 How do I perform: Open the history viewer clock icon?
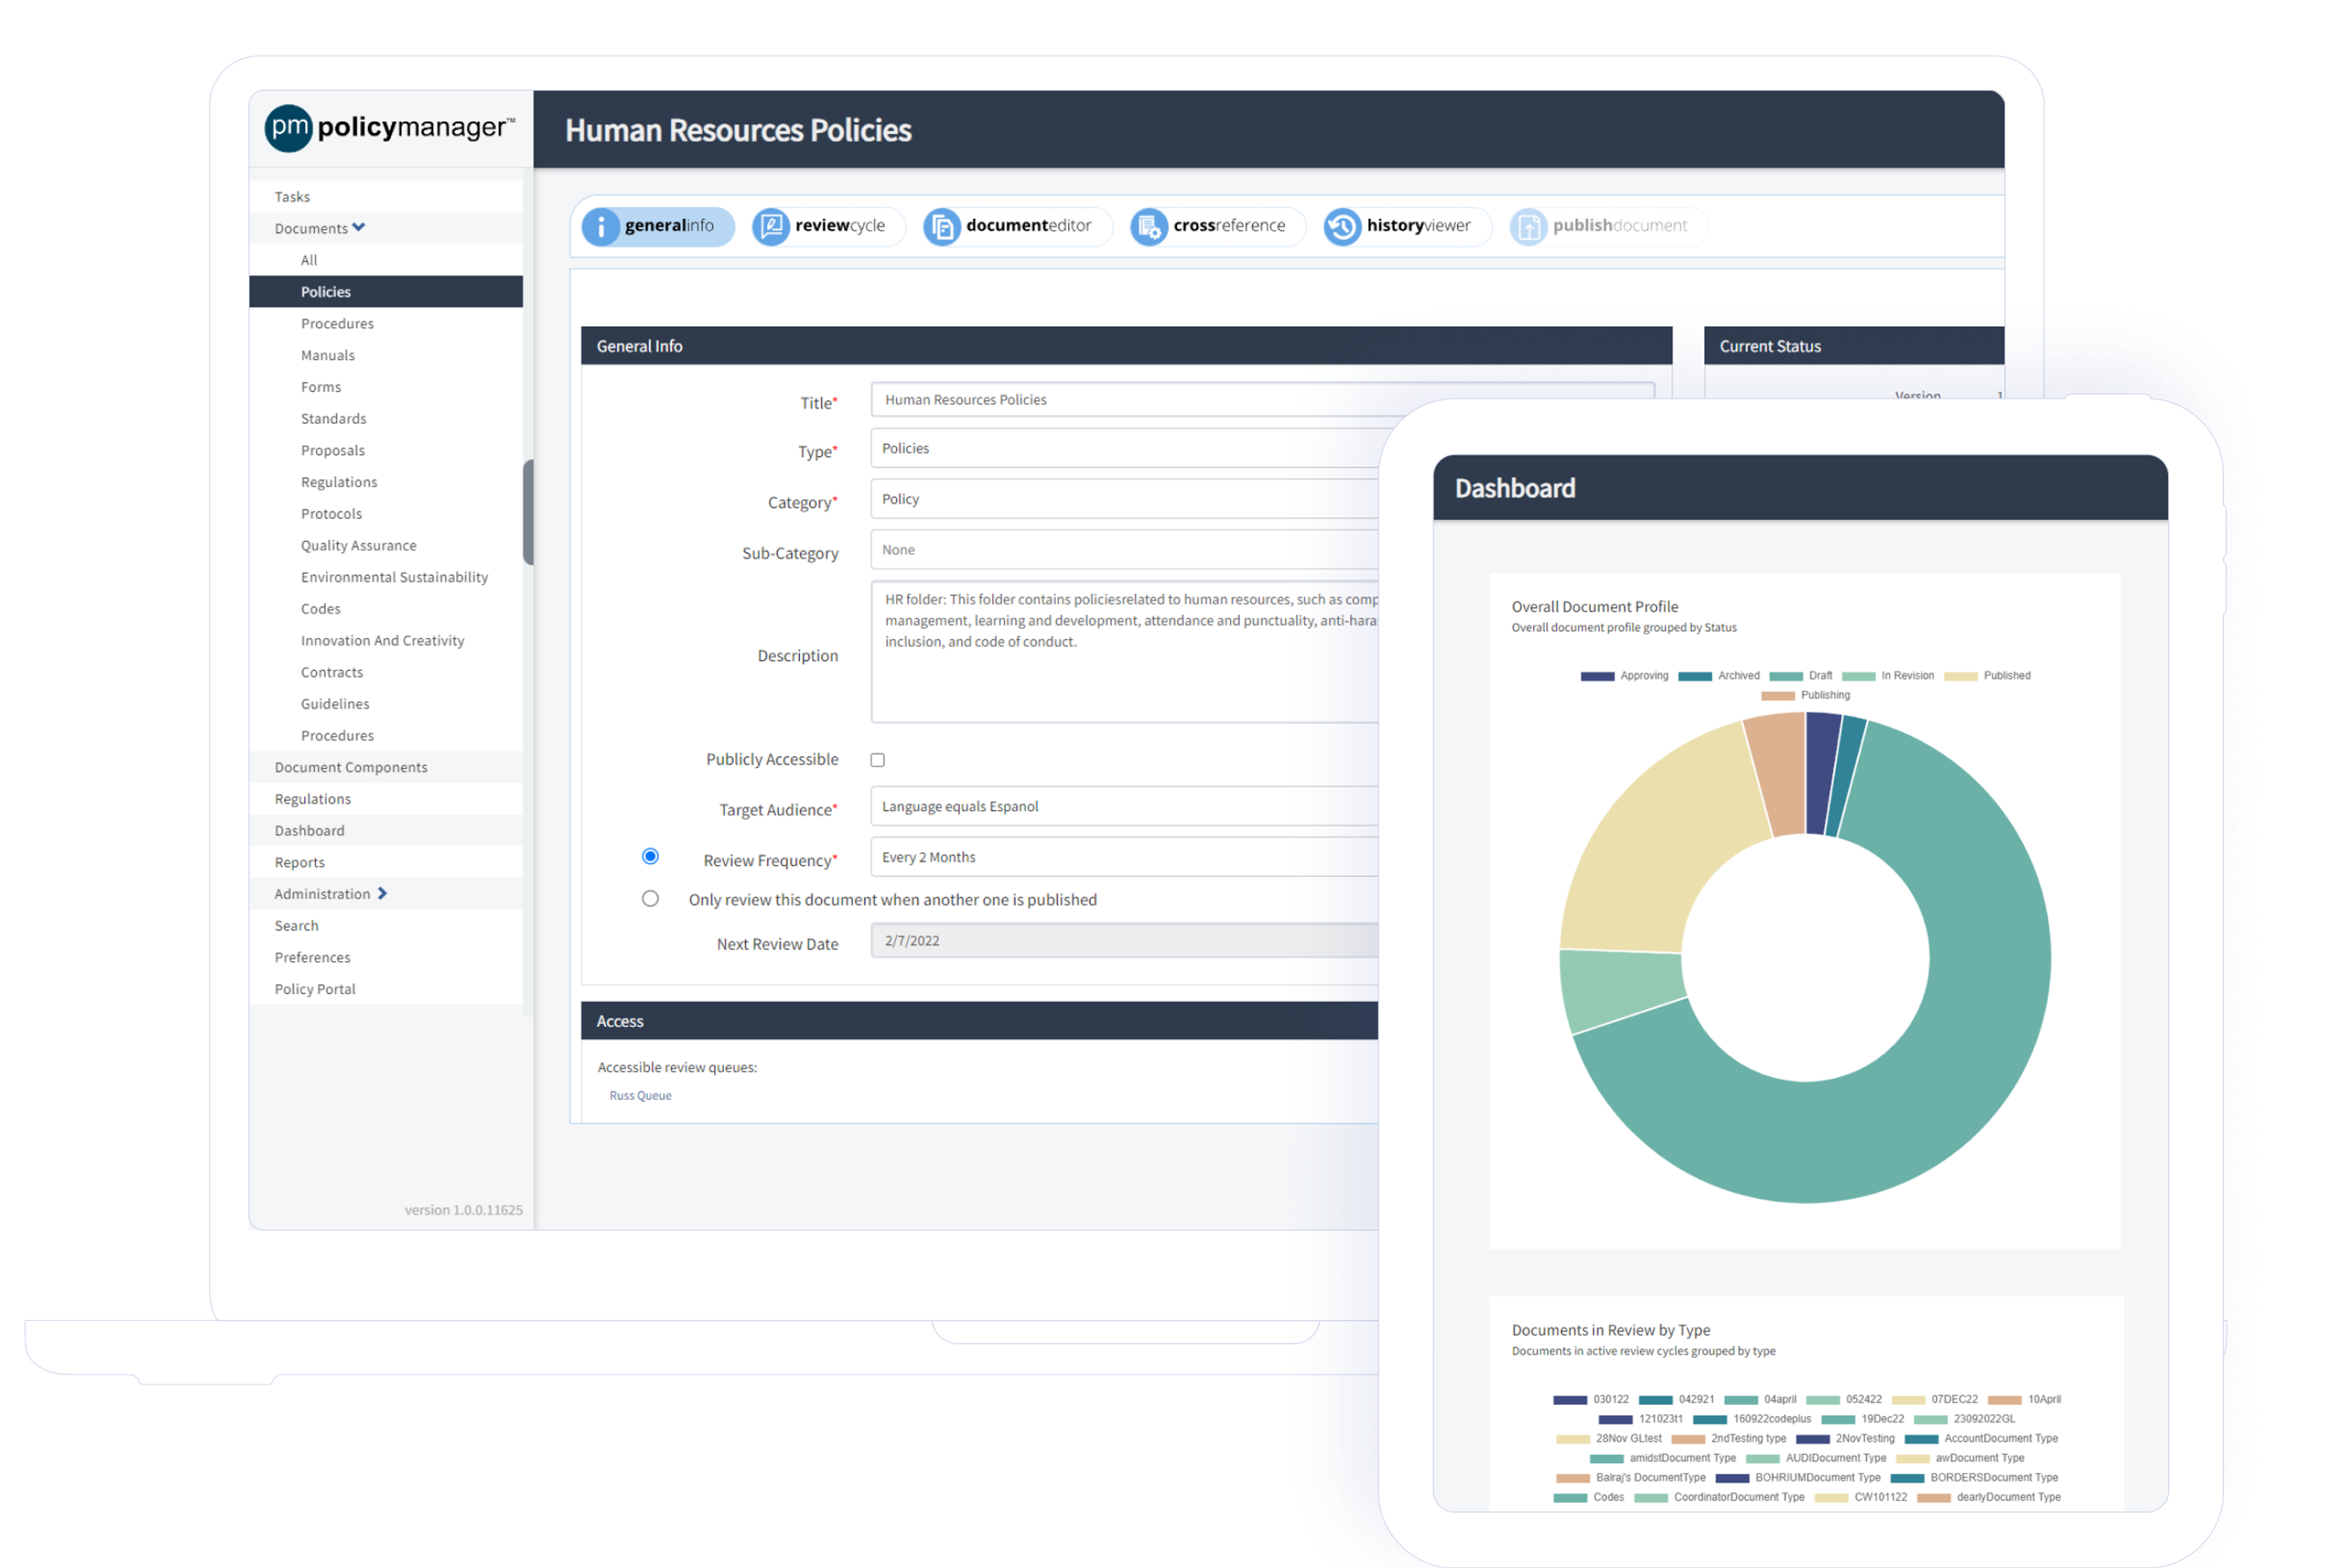click(1342, 227)
